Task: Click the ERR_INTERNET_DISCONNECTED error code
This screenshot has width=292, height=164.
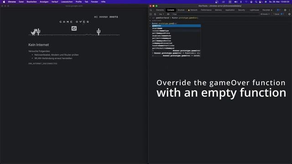Action: [42, 64]
